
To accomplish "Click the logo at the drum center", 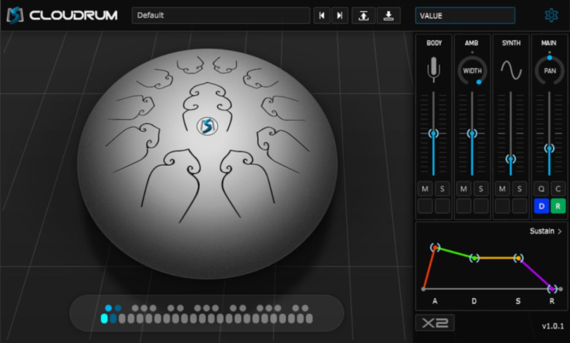I will coord(207,126).
